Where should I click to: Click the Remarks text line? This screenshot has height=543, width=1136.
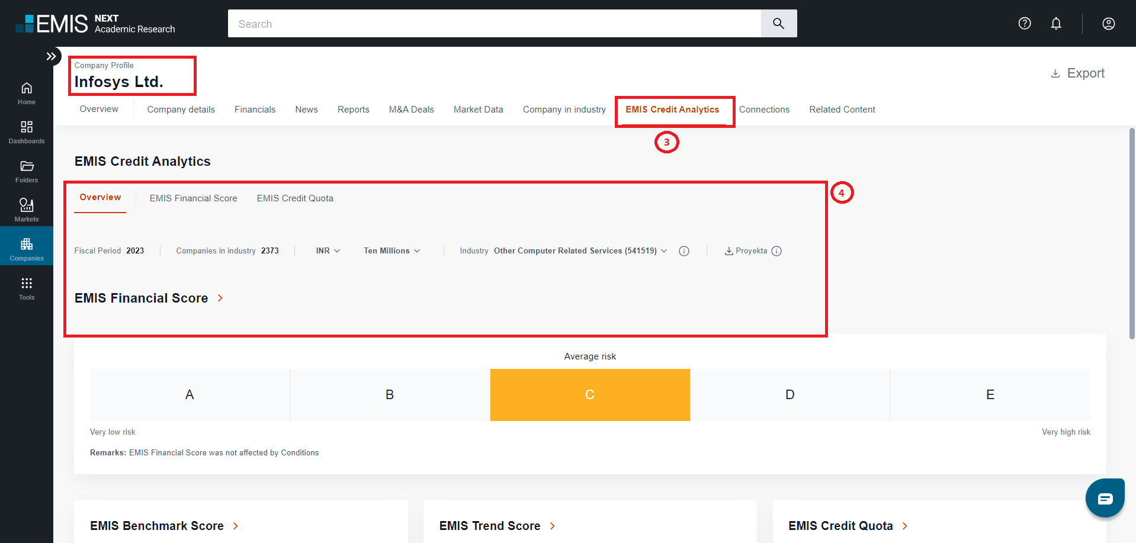pyautogui.click(x=204, y=453)
